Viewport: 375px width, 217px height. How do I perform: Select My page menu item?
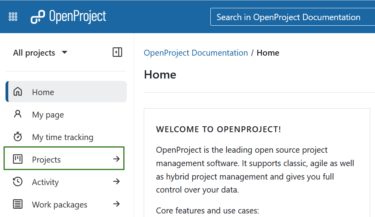point(48,115)
